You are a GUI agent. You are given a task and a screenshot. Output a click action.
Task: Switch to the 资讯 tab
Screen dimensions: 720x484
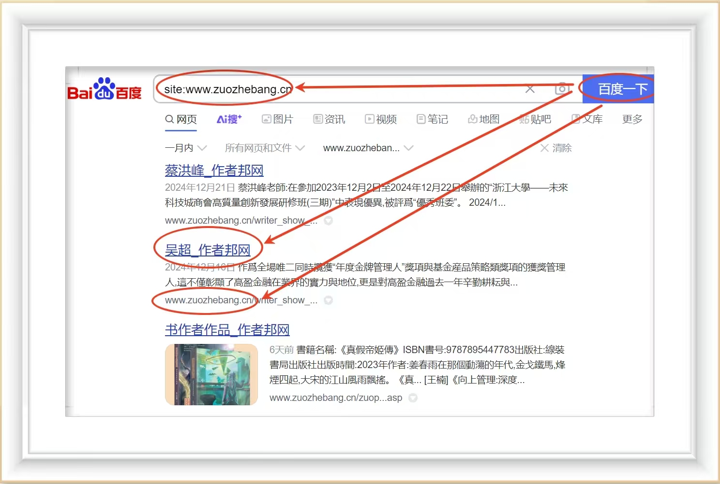329,119
